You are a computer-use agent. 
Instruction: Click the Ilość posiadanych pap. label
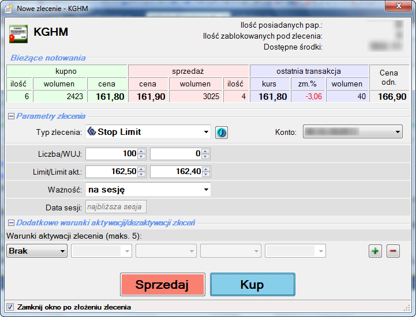(282, 25)
